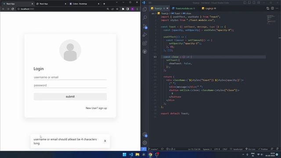Screen dimensions: 281x158
Task: Open errors and warnings count
Action: tap(171, 149)
